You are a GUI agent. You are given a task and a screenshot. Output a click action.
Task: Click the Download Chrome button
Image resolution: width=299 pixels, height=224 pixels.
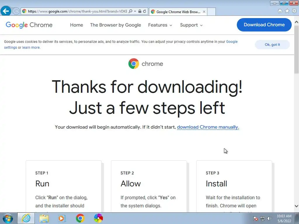click(264, 25)
